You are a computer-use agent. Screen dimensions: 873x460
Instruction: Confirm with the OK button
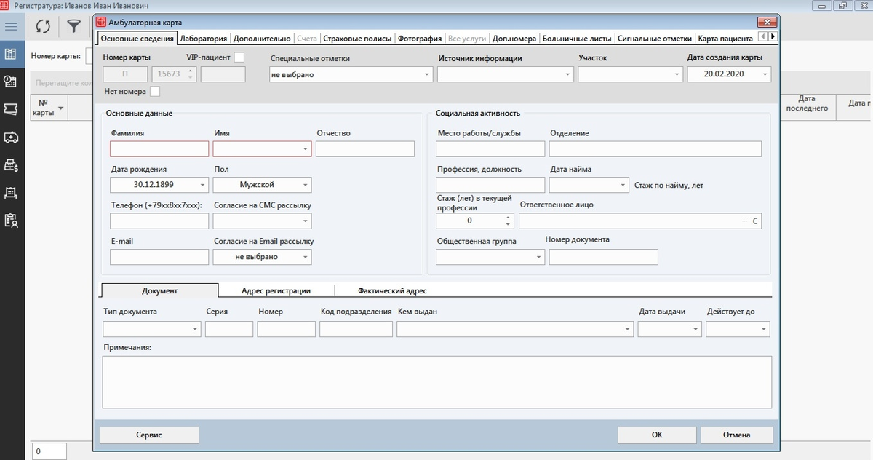[x=657, y=435]
